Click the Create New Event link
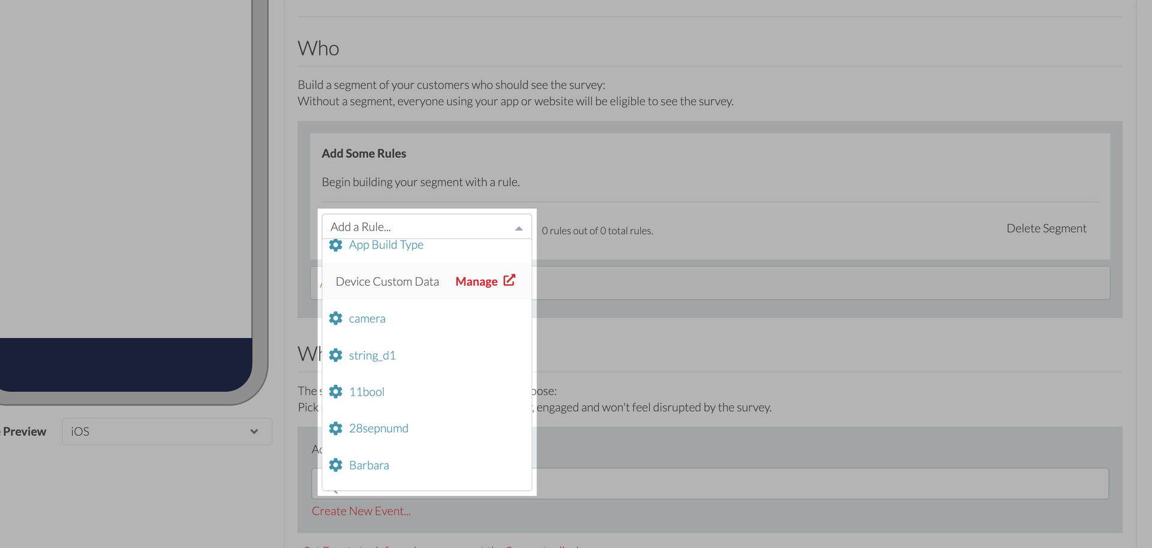Image resolution: width=1152 pixels, height=548 pixels. (361, 511)
